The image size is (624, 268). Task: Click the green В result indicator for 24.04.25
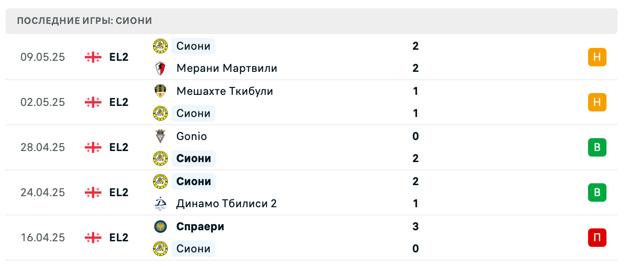pos(597,192)
